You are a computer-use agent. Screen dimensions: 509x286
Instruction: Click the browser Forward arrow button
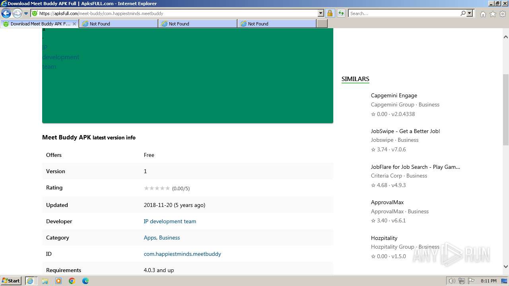(x=17, y=14)
